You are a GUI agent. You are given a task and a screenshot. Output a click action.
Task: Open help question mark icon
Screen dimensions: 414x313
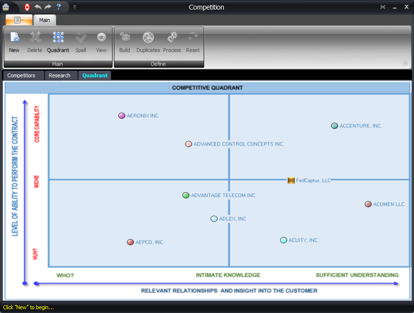(x=59, y=7)
